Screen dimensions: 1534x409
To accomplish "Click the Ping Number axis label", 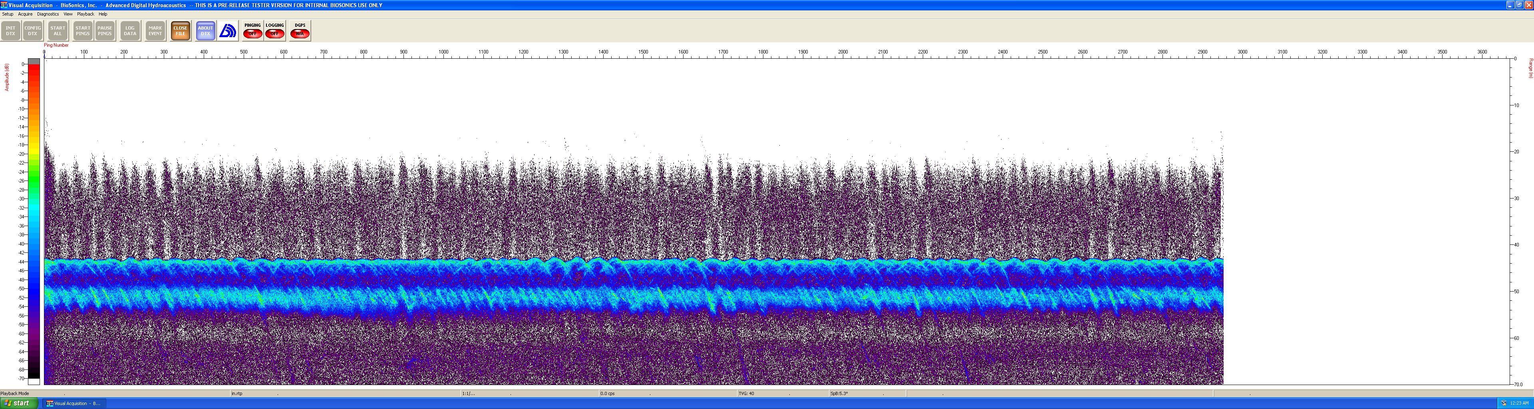I will [x=56, y=45].
